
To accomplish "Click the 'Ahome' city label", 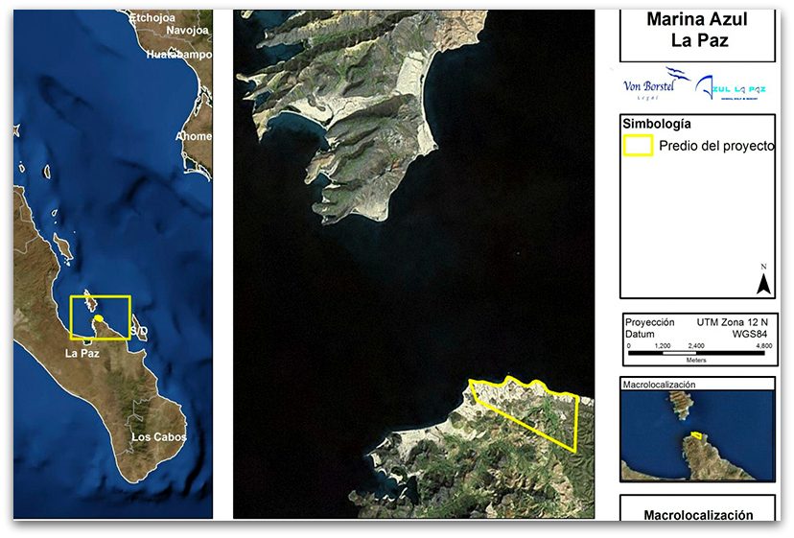I will [193, 136].
